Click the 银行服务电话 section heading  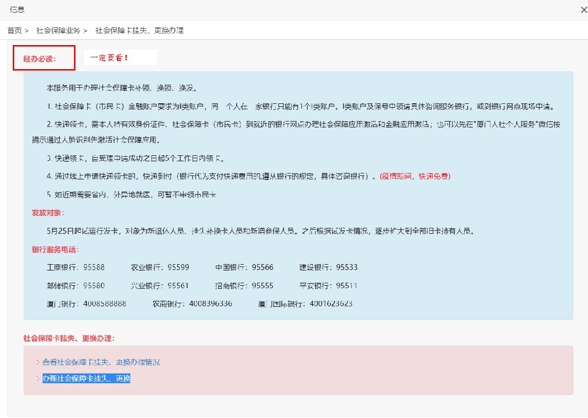55,249
